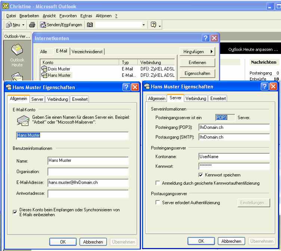
Task: Click the Entfernen button
Action: 197,63
